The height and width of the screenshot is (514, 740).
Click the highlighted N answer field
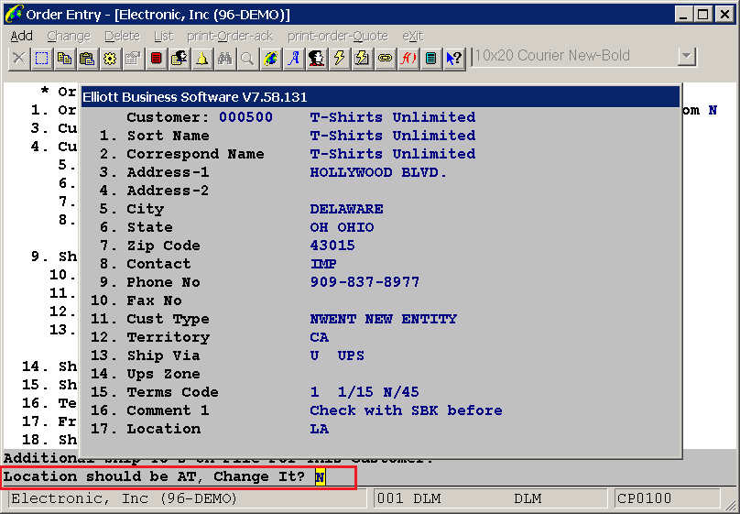click(320, 476)
